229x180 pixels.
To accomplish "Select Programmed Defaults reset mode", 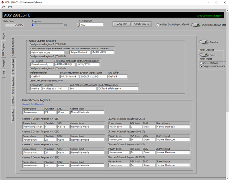I will (x=201, y=66).
